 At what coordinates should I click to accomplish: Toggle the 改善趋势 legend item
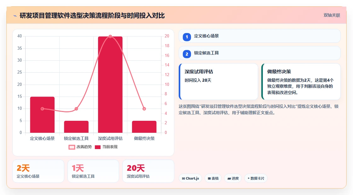coord(80,147)
